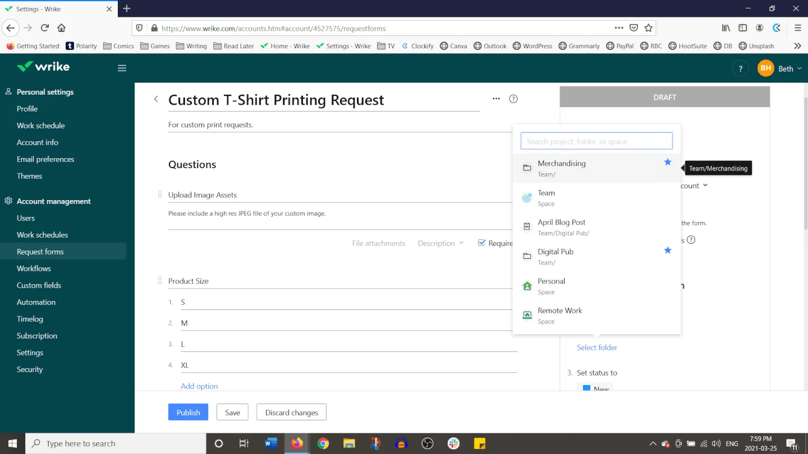Toggle the star on Digital Pub folder
The width and height of the screenshot is (808, 454).
668,250
